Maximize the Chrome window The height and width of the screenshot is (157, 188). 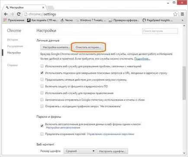pos(174,3)
